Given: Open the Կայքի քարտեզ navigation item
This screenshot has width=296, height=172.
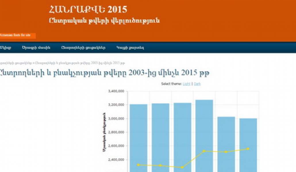Looking at the screenshot, I should point(130,48).
